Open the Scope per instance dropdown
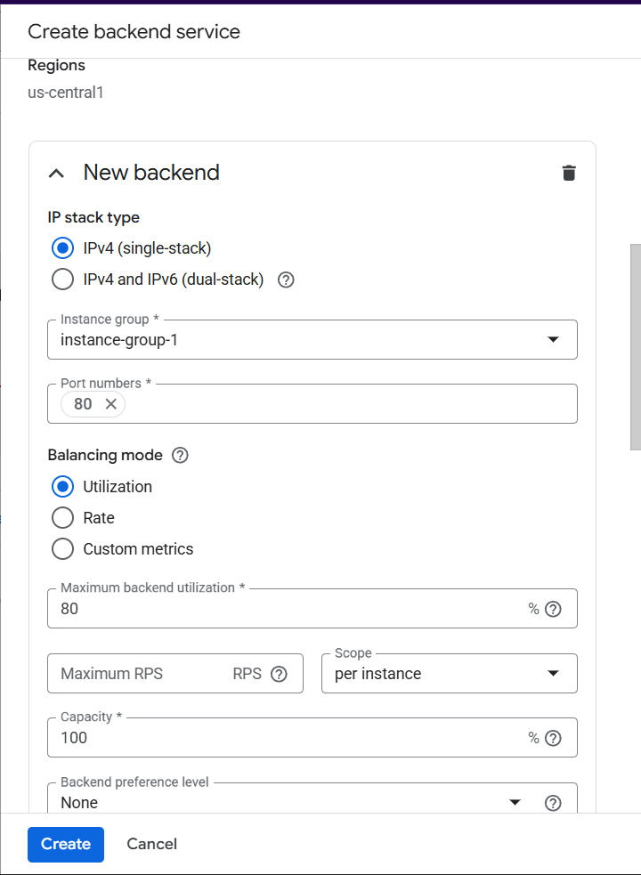 pyautogui.click(x=449, y=674)
